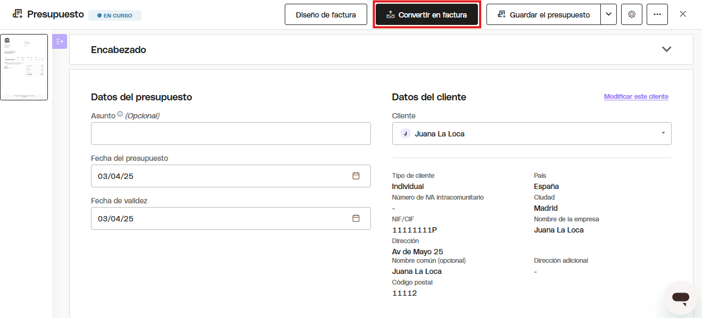Viewport: 702px width, 318px height.
Task: Close the Presupuesto editor with X
Action: [683, 14]
